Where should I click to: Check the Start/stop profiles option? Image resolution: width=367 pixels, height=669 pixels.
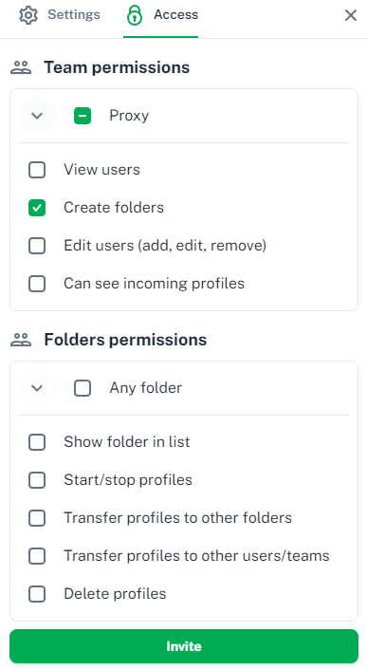[x=37, y=480]
